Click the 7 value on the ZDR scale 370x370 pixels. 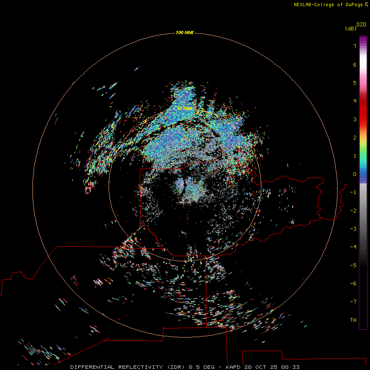pyautogui.click(x=355, y=46)
